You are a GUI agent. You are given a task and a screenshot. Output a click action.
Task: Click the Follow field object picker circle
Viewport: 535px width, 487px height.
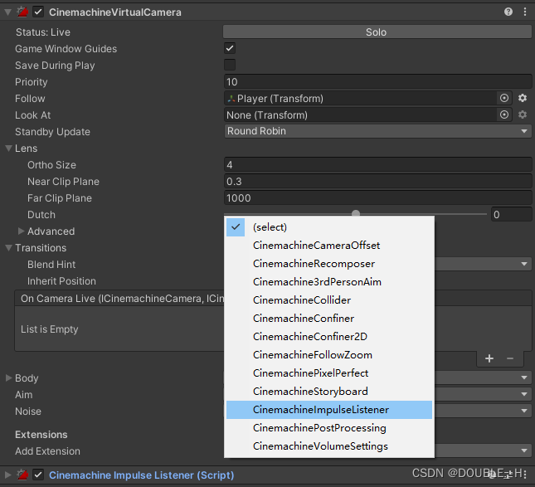504,98
